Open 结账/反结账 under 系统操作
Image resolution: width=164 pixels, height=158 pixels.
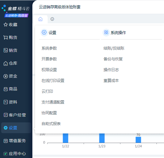114,48
